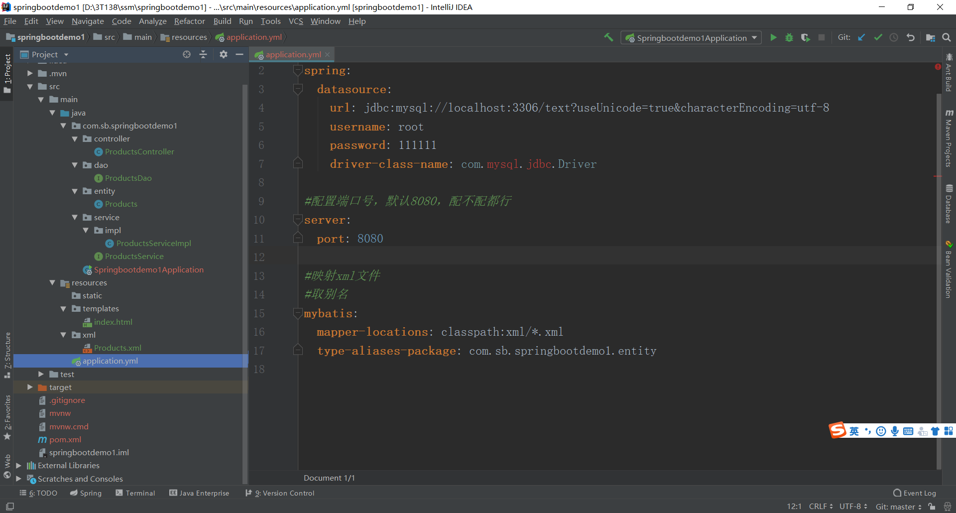Click the resources breadcrumb in navigation bar
This screenshot has height=513, width=956.
click(x=184, y=37)
